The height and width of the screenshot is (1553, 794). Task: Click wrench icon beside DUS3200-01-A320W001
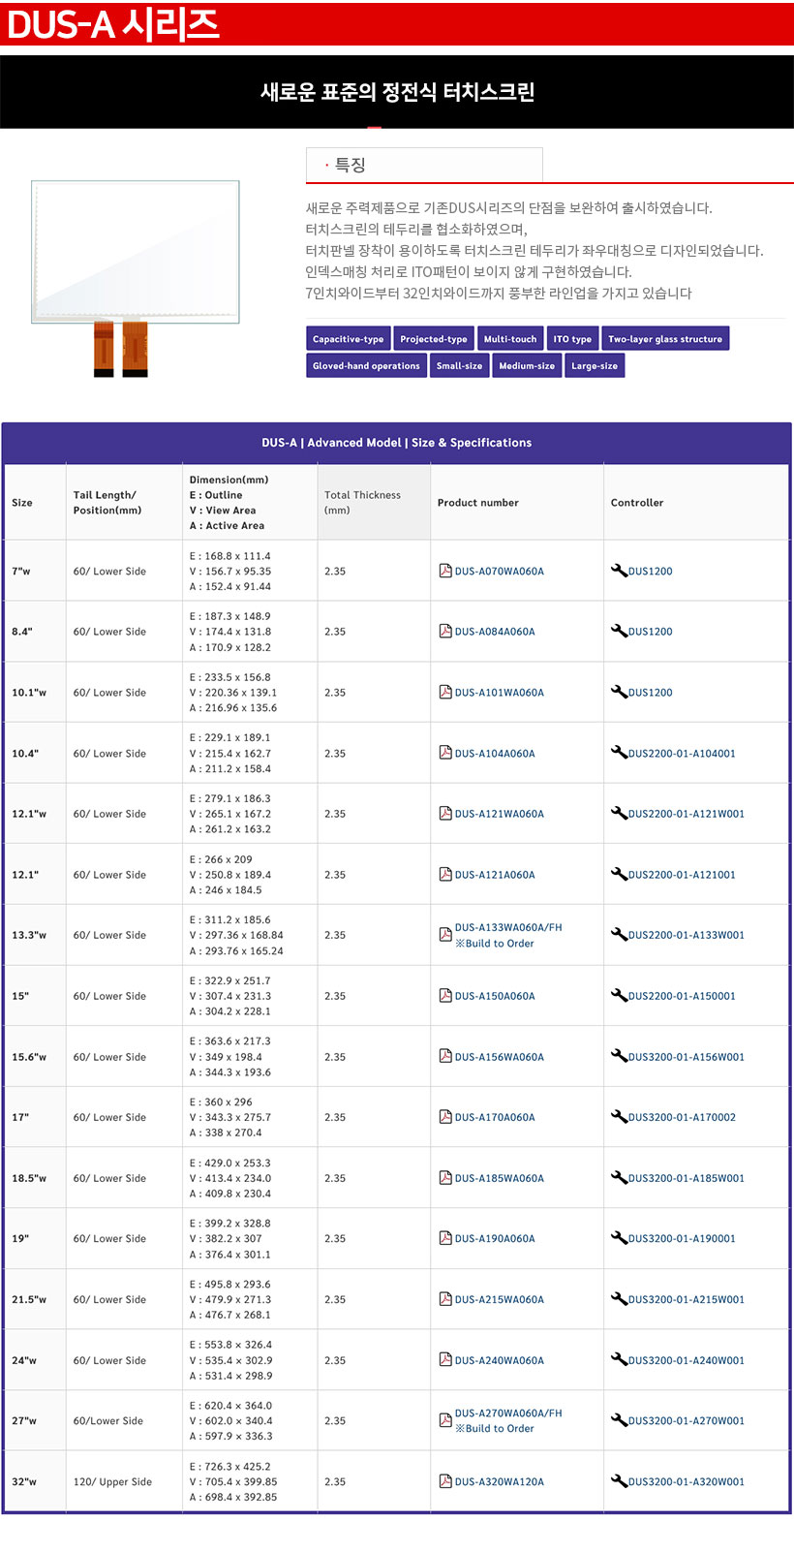619,1481
